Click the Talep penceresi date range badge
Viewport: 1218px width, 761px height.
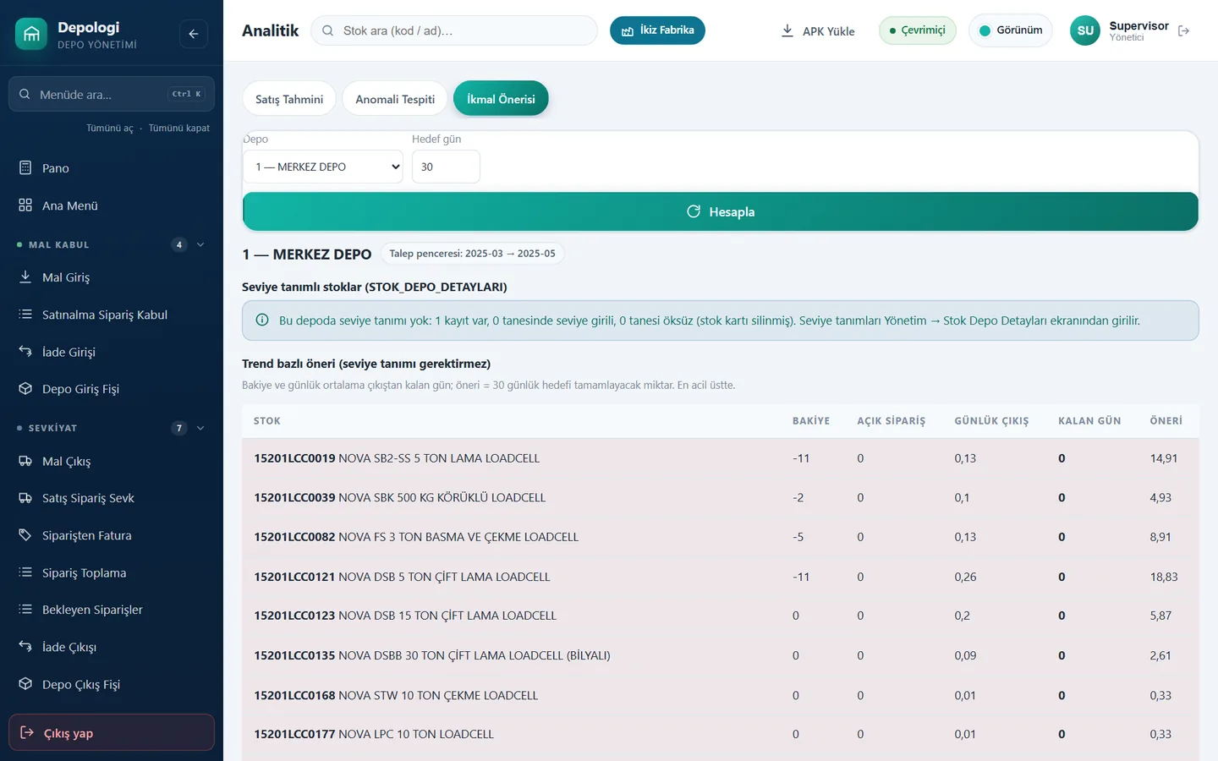[472, 254]
